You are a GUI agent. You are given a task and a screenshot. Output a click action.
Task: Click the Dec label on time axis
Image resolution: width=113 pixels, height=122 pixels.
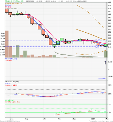coord(74,119)
